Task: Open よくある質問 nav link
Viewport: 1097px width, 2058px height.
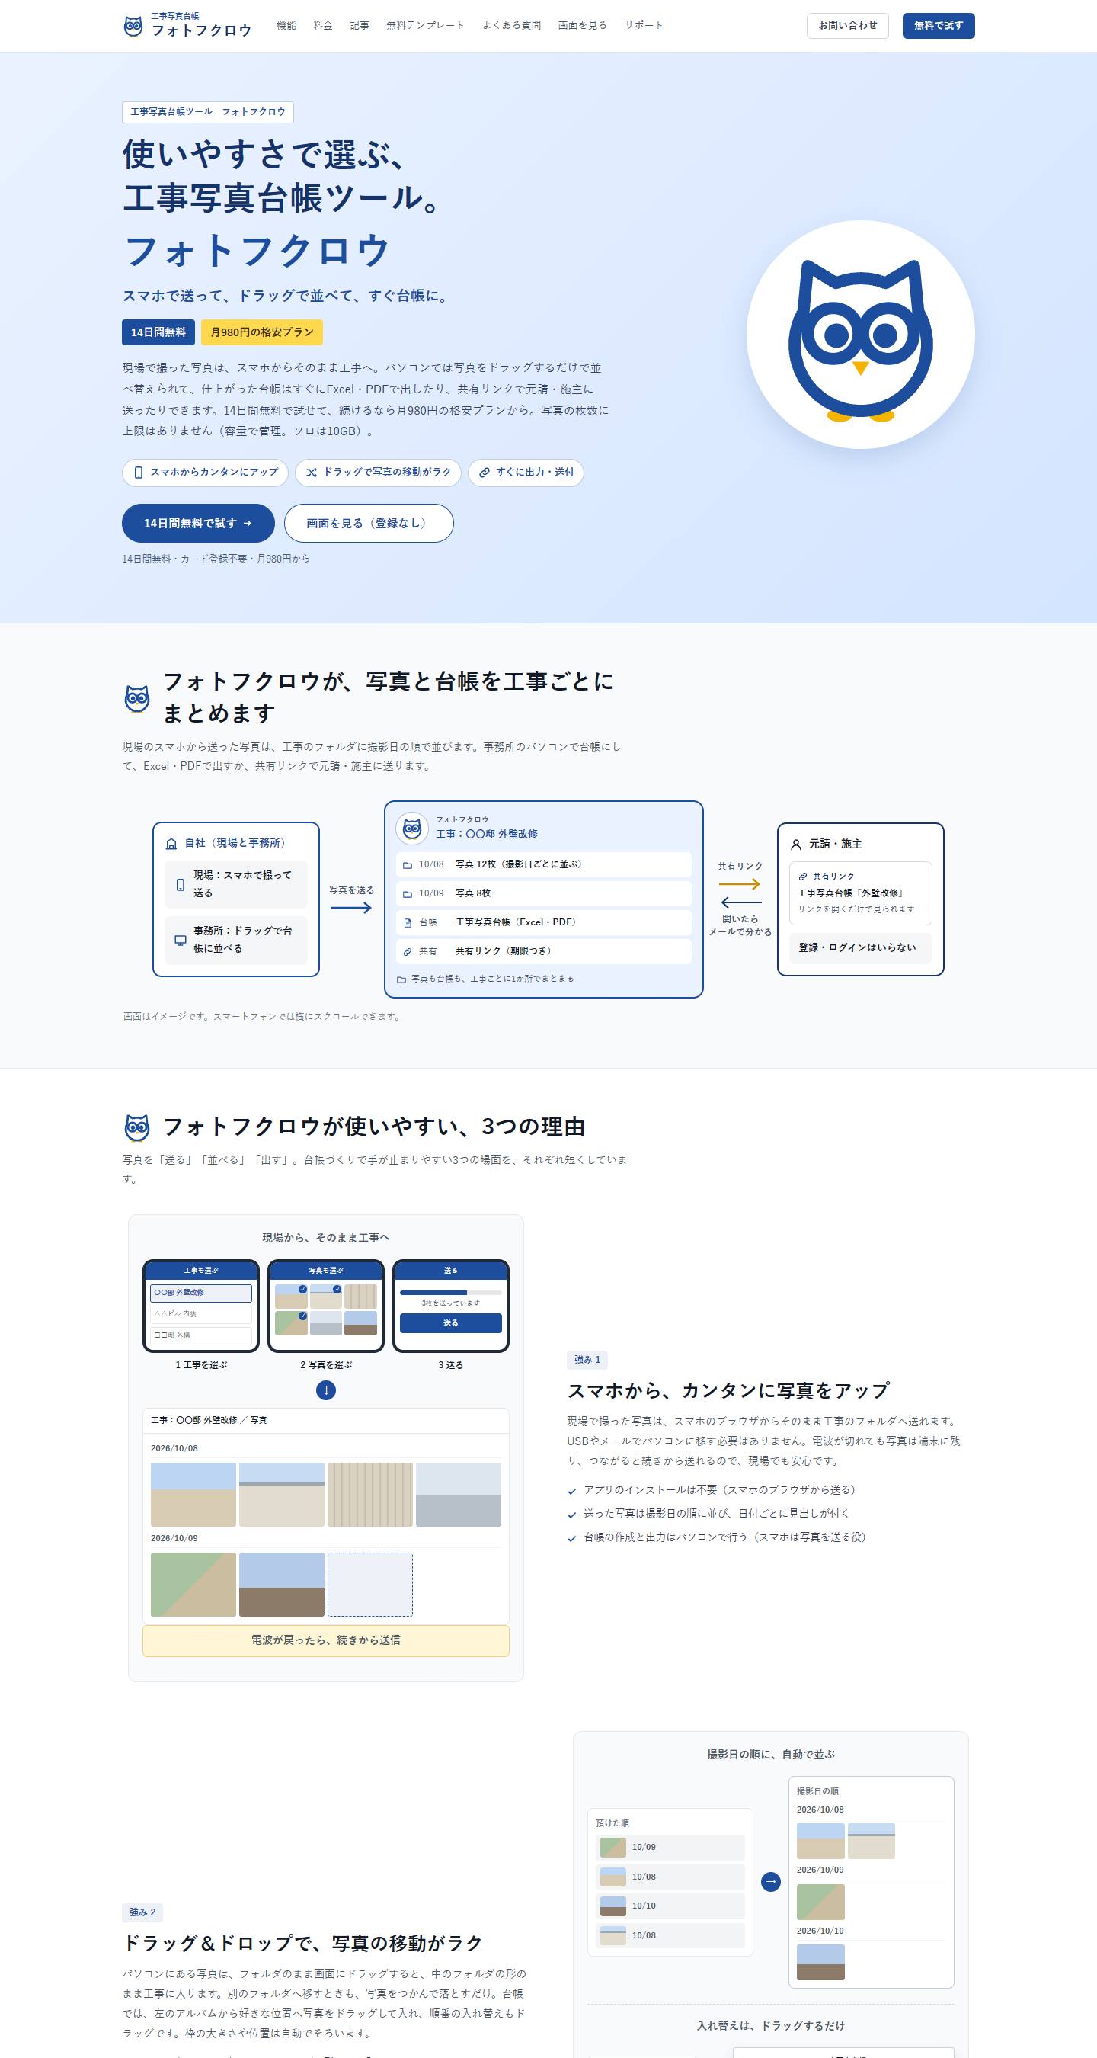Action: pyautogui.click(x=511, y=26)
